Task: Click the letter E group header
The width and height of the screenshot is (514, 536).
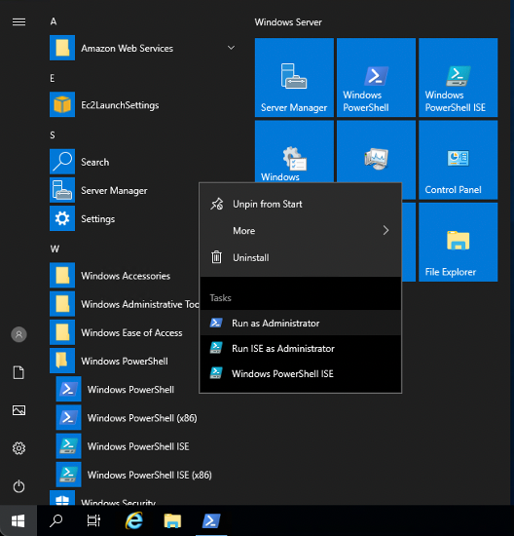Action: [x=53, y=78]
